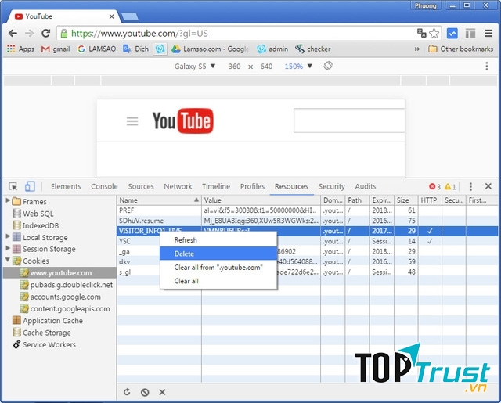Expand the Session Storage node
The width and height of the screenshot is (501, 403).
[x=8, y=248]
